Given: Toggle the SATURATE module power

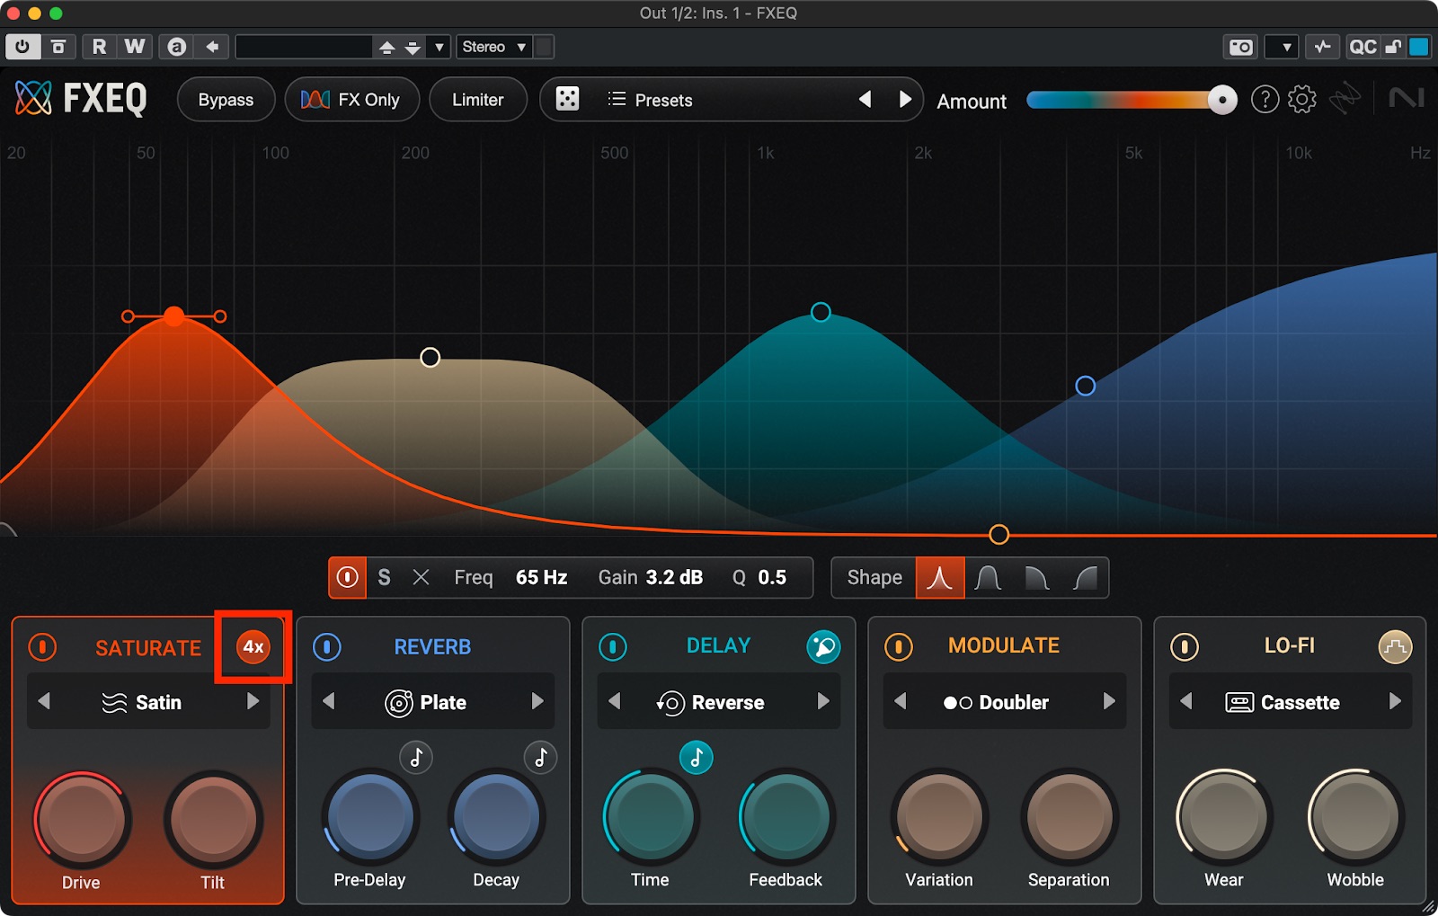Looking at the screenshot, I should pyautogui.click(x=42, y=647).
